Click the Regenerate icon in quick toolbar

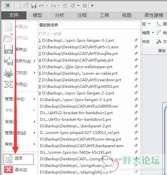(65, 6)
